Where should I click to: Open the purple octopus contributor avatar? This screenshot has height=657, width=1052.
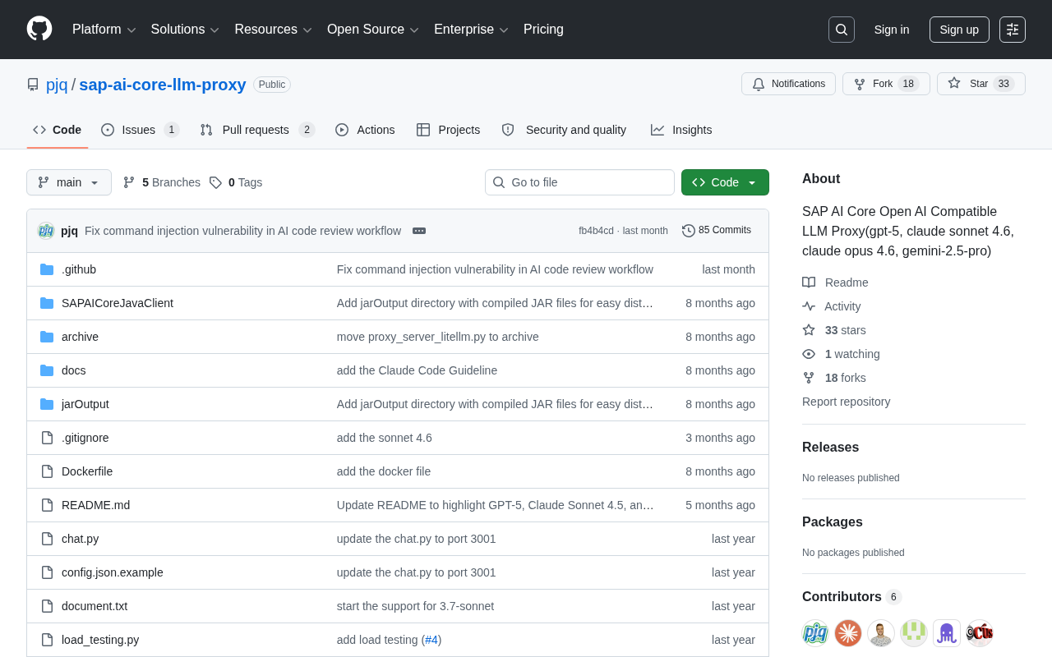tap(947, 633)
